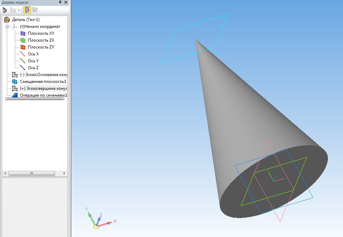
Task: Select Плоскость ZX in the tree
Action: (41, 40)
